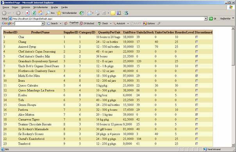Screen dimensions: 236x152
Task: Open the Dosya menu
Action: [6, 7]
